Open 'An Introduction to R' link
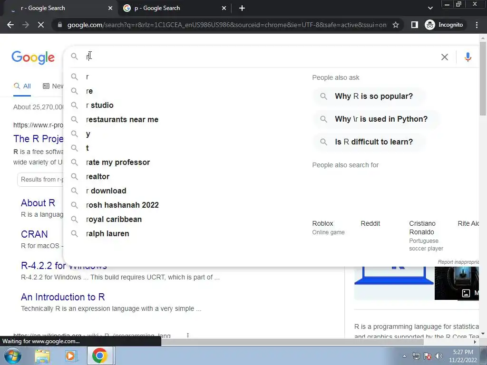The height and width of the screenshot is (365, 487). pos(63,297)
